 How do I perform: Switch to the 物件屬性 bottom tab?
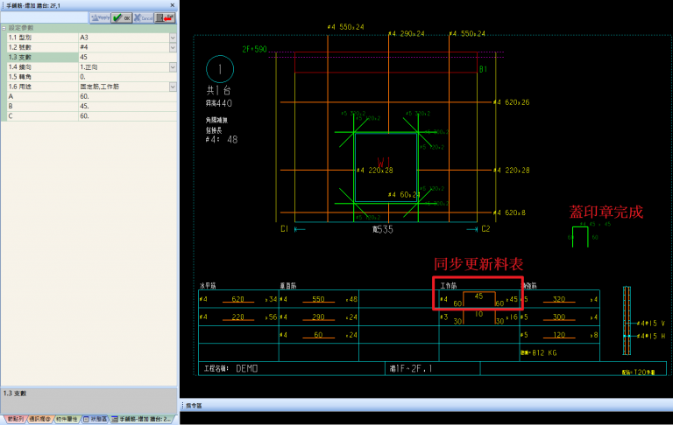point(67,419)
